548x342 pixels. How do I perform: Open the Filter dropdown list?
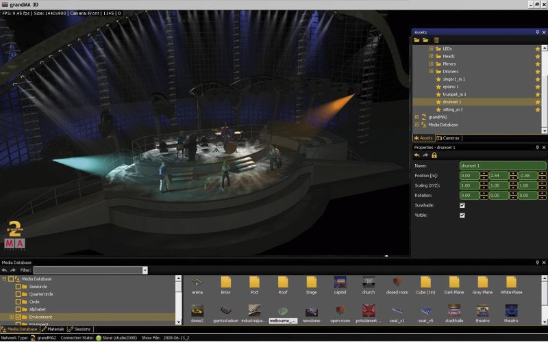click(145, 270)
